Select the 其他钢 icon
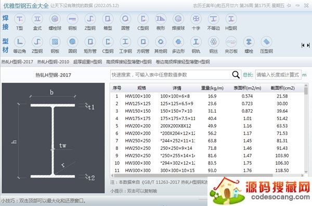Viewport: 312px width, 206px height. (x=161, y=42)
